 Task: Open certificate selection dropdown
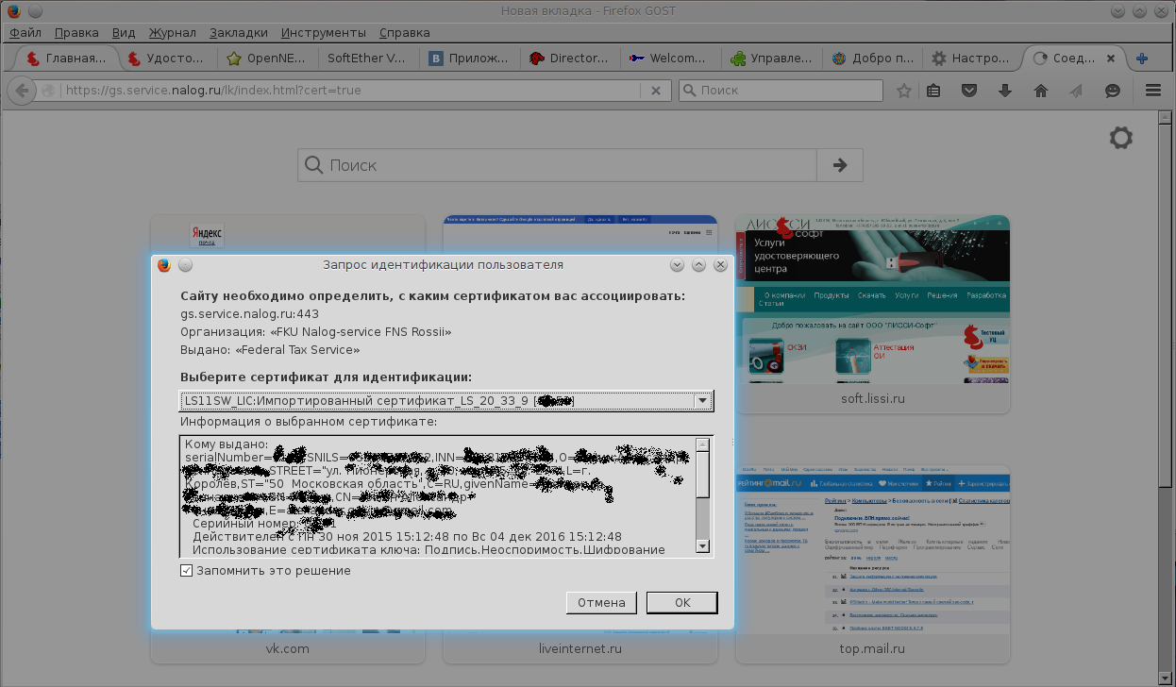(446, 401)
